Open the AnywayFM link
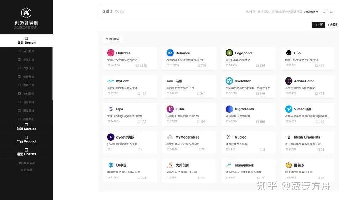339x200 pixels. [311, 12]
